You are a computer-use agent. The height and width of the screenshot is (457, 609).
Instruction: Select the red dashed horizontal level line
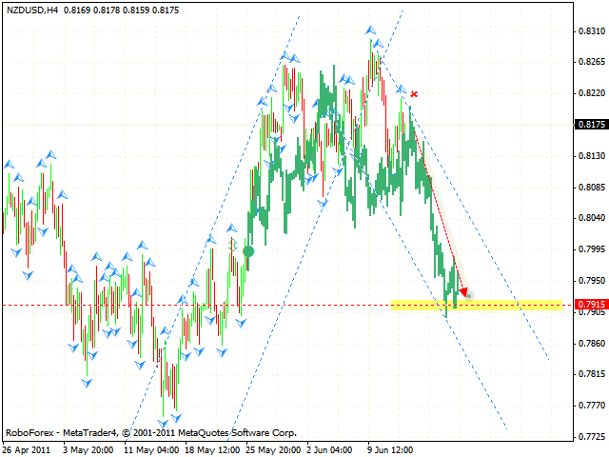tap(190, 306)
